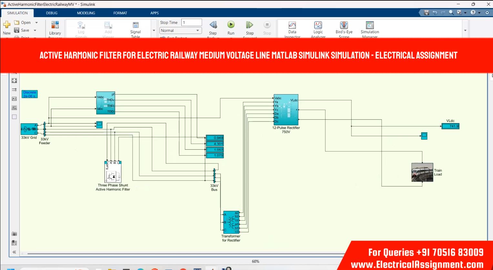Click the Save disk icon in ribbon
Screen dimensions: 493x270
pyautogui.click(x=17, y=30)
